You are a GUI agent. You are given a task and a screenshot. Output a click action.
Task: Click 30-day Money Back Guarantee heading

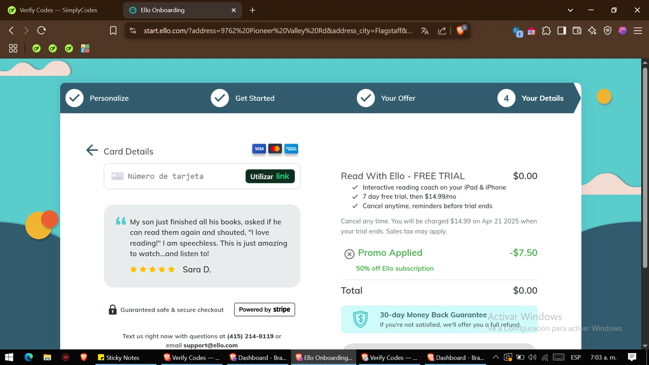[x=433, y=315]
